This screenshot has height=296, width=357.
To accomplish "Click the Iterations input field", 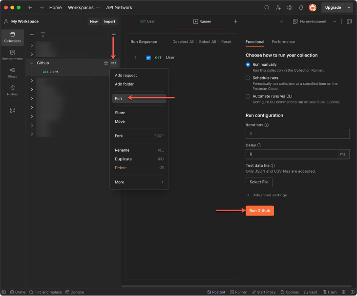I will [297, 134].
